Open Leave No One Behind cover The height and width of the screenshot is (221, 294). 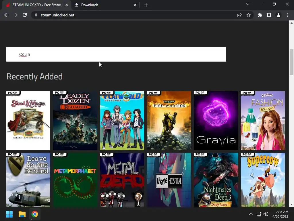click(x=28, y=180)
